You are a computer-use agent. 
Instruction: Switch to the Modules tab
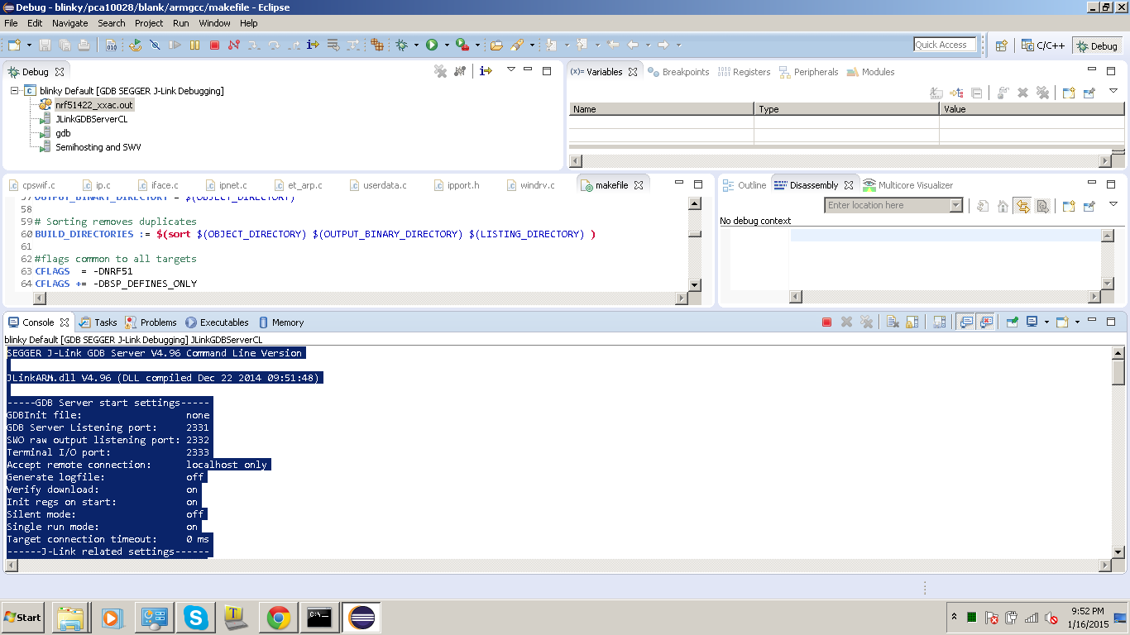[x=870, y=72]
